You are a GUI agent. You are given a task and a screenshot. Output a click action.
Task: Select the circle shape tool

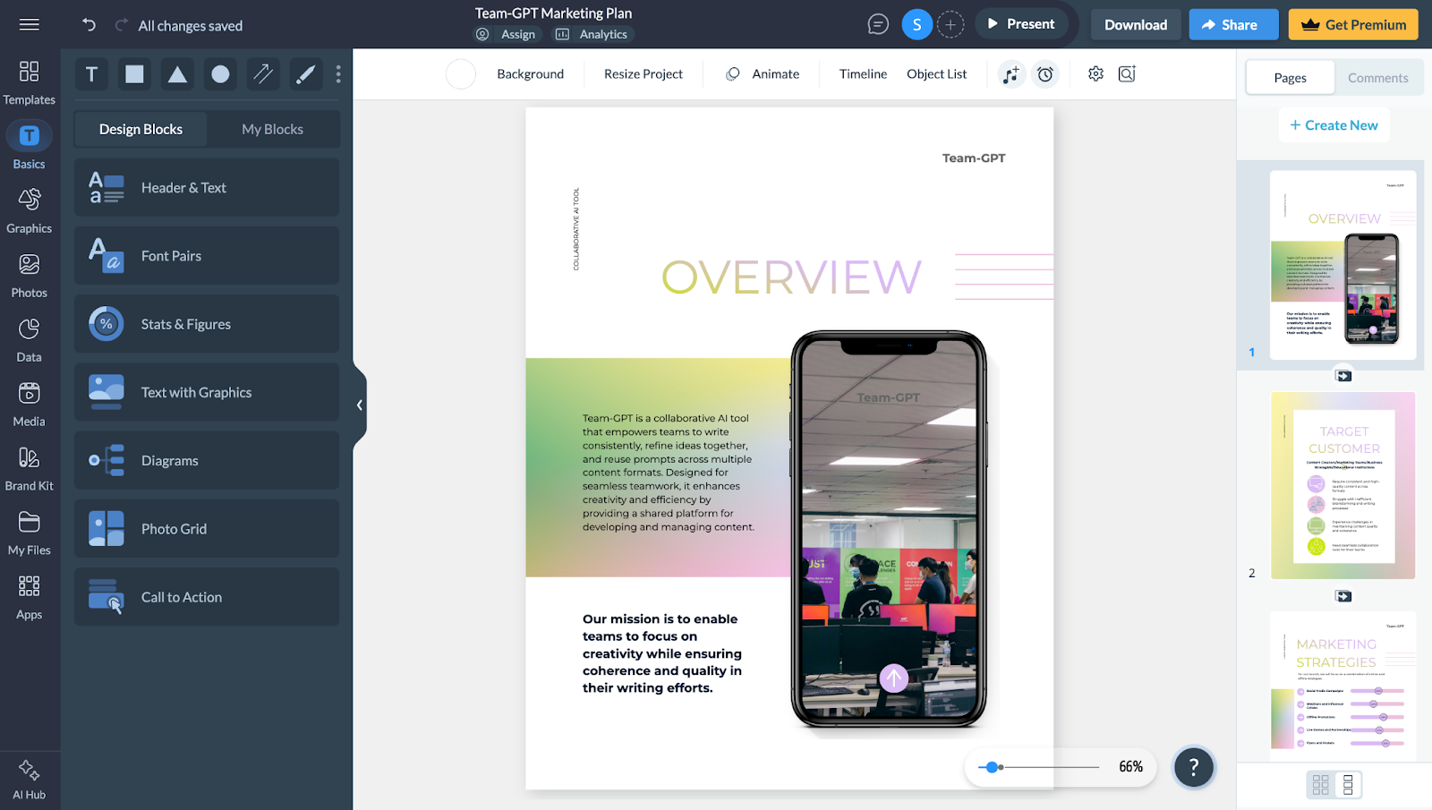220,74
